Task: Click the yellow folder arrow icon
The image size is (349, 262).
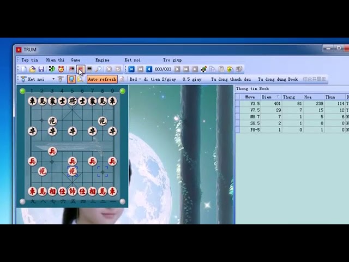Action: 230,69
